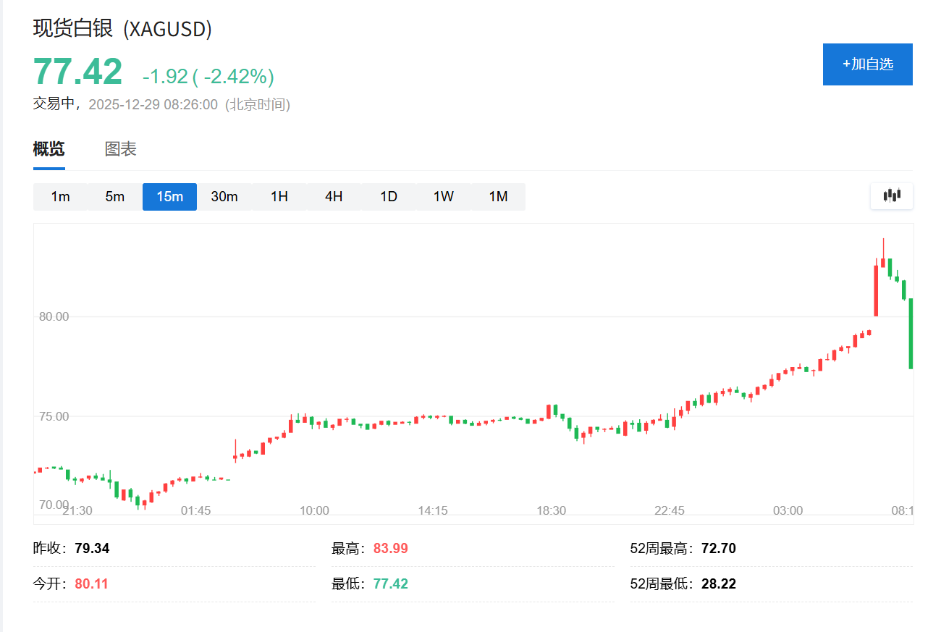Viewport: 941px width, 632px height.
Task: Select the 1M monthly timeframe
Action: [497, 196]
